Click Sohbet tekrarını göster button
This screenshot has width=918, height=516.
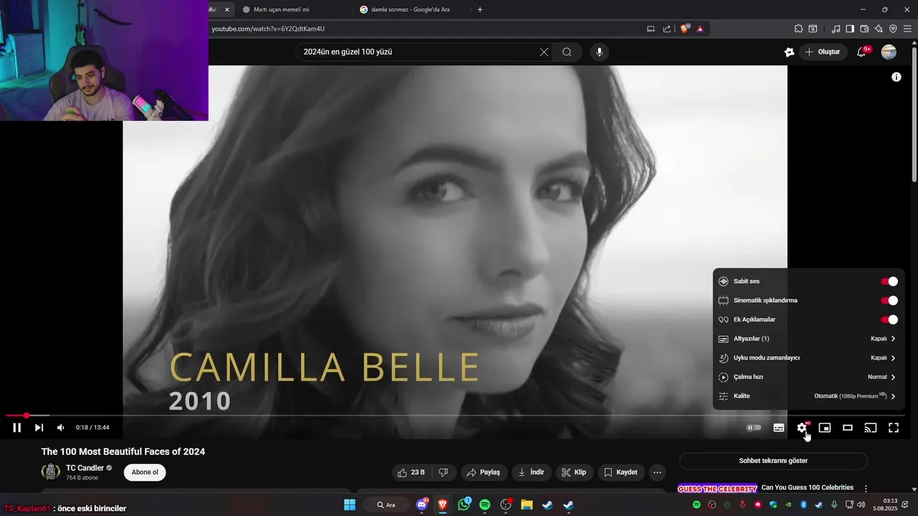pos(773,461)
